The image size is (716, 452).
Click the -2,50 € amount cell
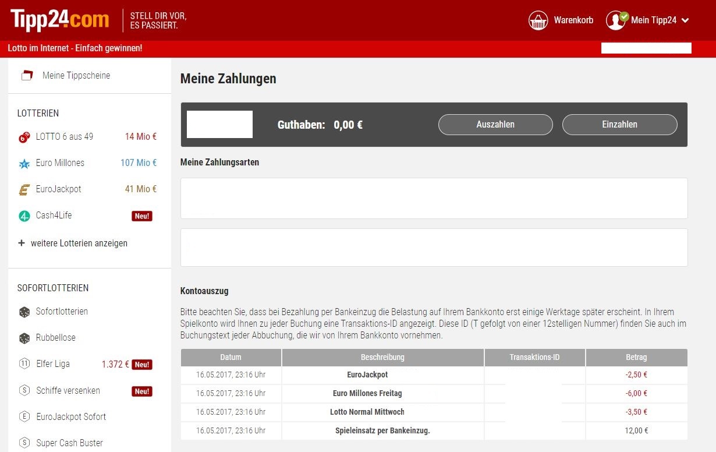[636, 375]
